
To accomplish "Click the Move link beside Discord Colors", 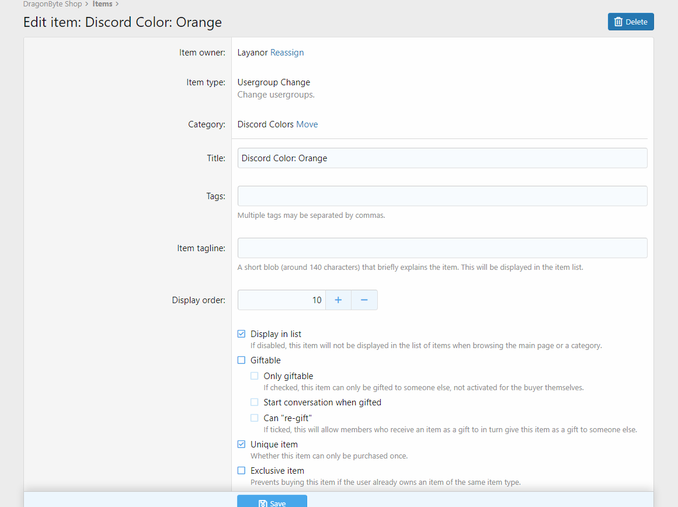I will pyautogui.click(x=307, y=124).
